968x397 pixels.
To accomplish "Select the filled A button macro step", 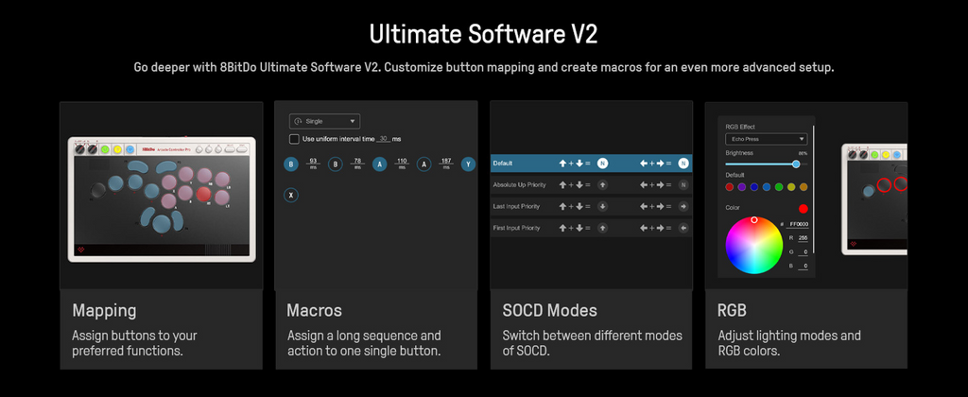I will tap(380, 164).
